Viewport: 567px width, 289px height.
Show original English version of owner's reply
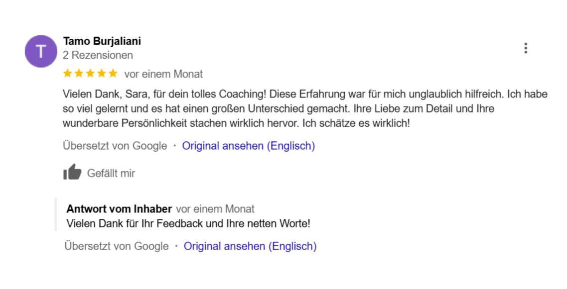point(250,246)
